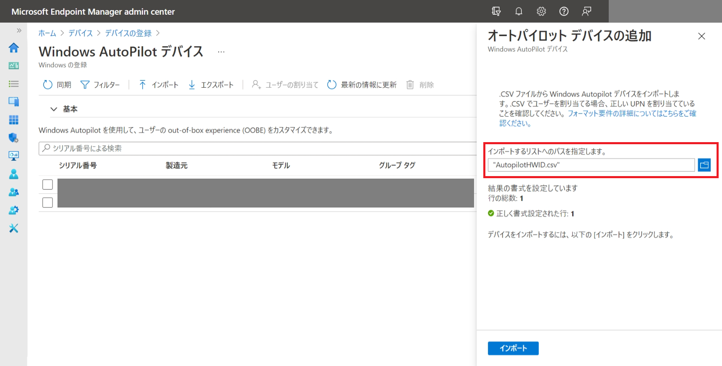The image size is (722, 366).
Task: Click Microsoft Endpoint Manager admin center title
Action: click(x=93, y=12)
